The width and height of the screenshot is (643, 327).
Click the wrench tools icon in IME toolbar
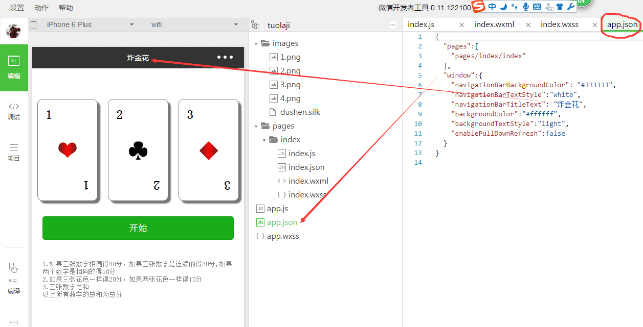(x=571, y=7)
